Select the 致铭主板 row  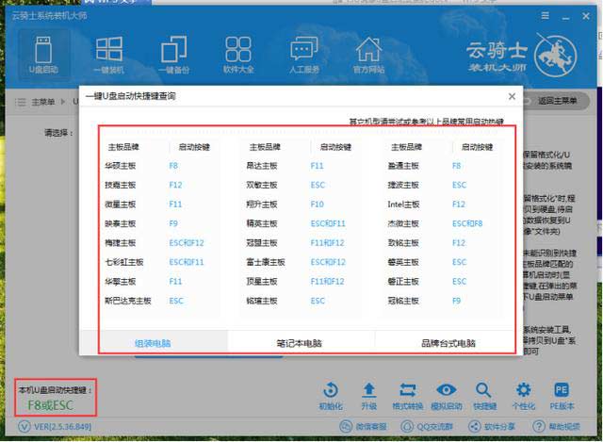(x=444, y=243)
